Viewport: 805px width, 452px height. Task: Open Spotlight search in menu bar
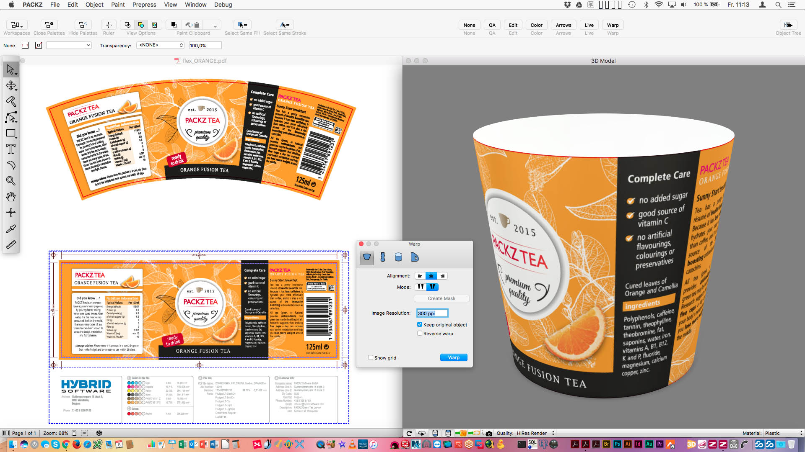coord(778,5)
